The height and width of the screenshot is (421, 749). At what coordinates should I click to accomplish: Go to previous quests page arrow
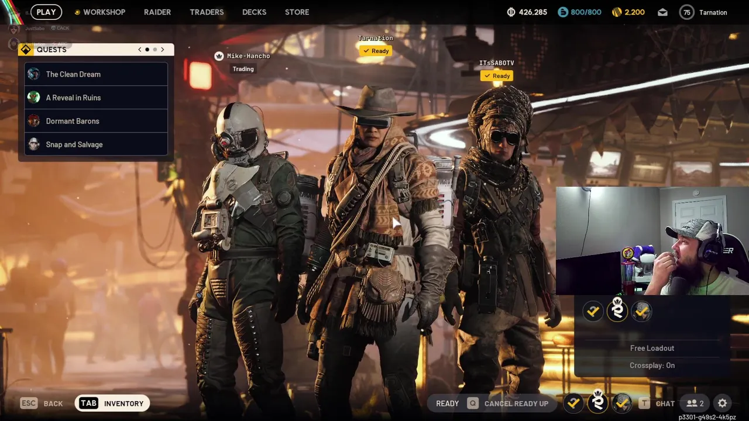pyautogui.click(x=139, y=50)
